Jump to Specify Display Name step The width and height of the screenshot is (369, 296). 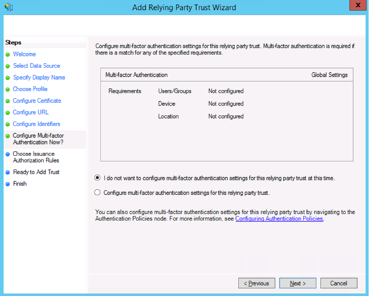pyautogui.click(x=39, y=77)
